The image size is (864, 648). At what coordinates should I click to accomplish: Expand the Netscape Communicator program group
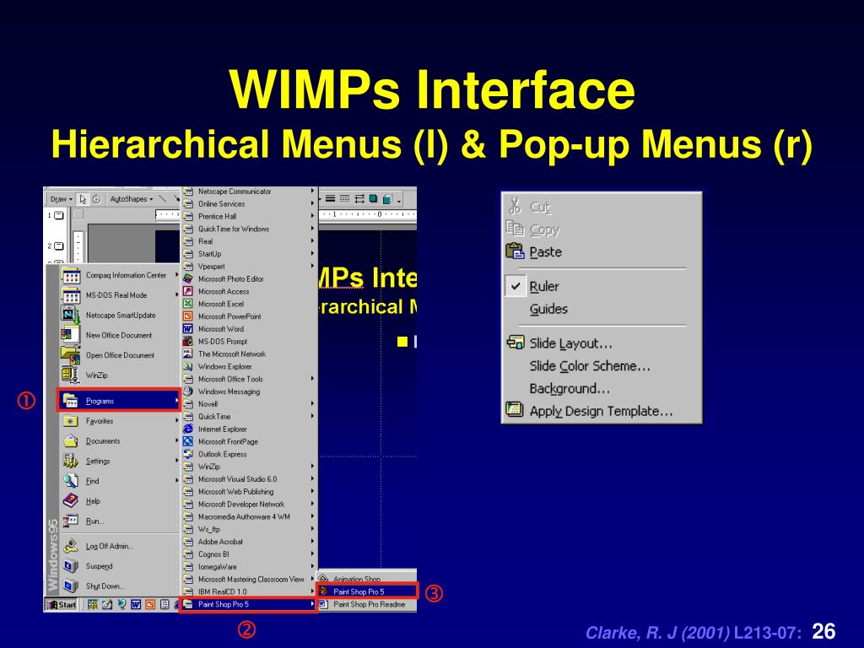(x=249, y=192)
